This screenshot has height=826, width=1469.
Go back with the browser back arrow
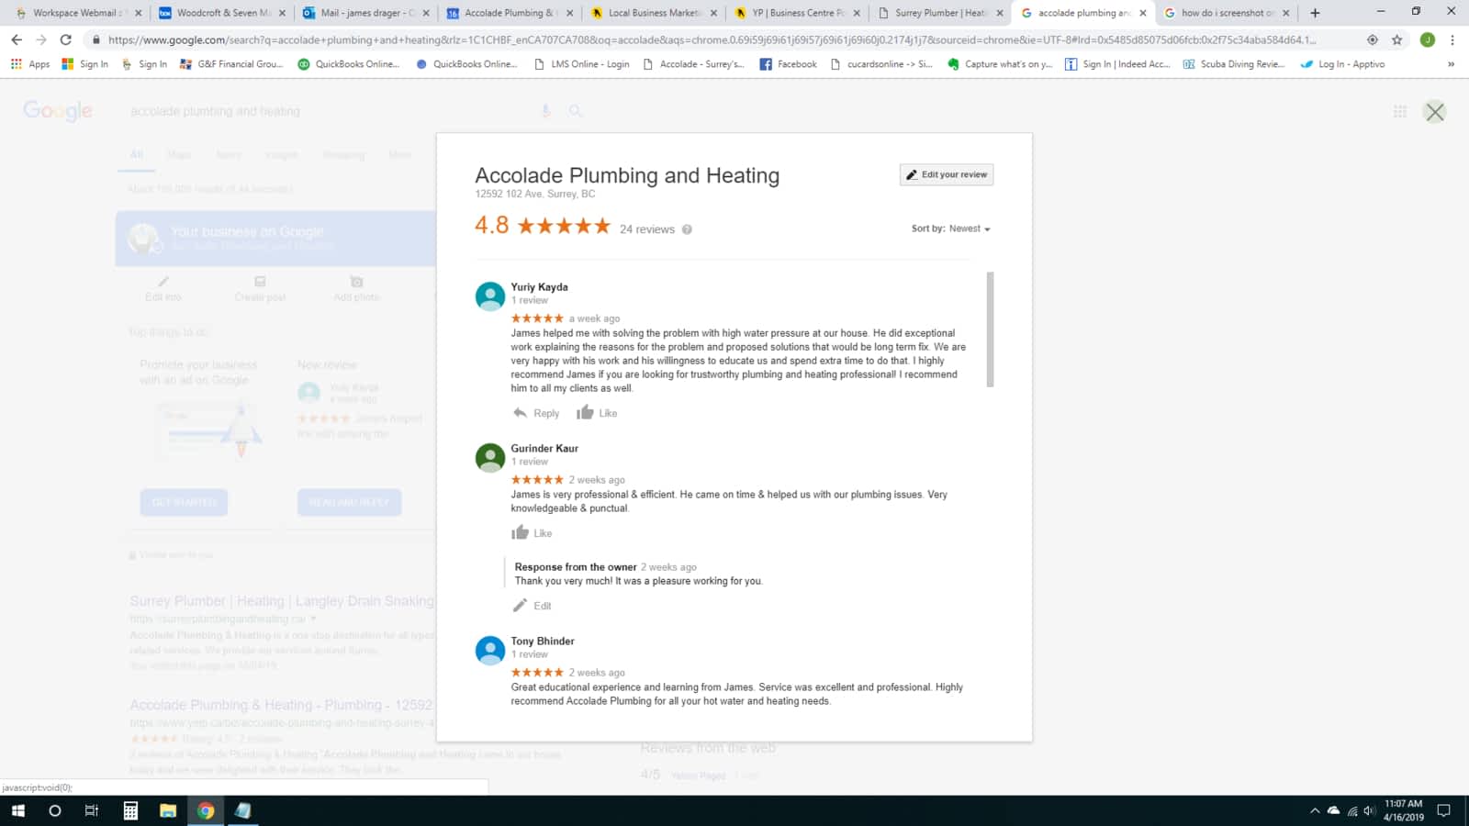coord(17,39)
